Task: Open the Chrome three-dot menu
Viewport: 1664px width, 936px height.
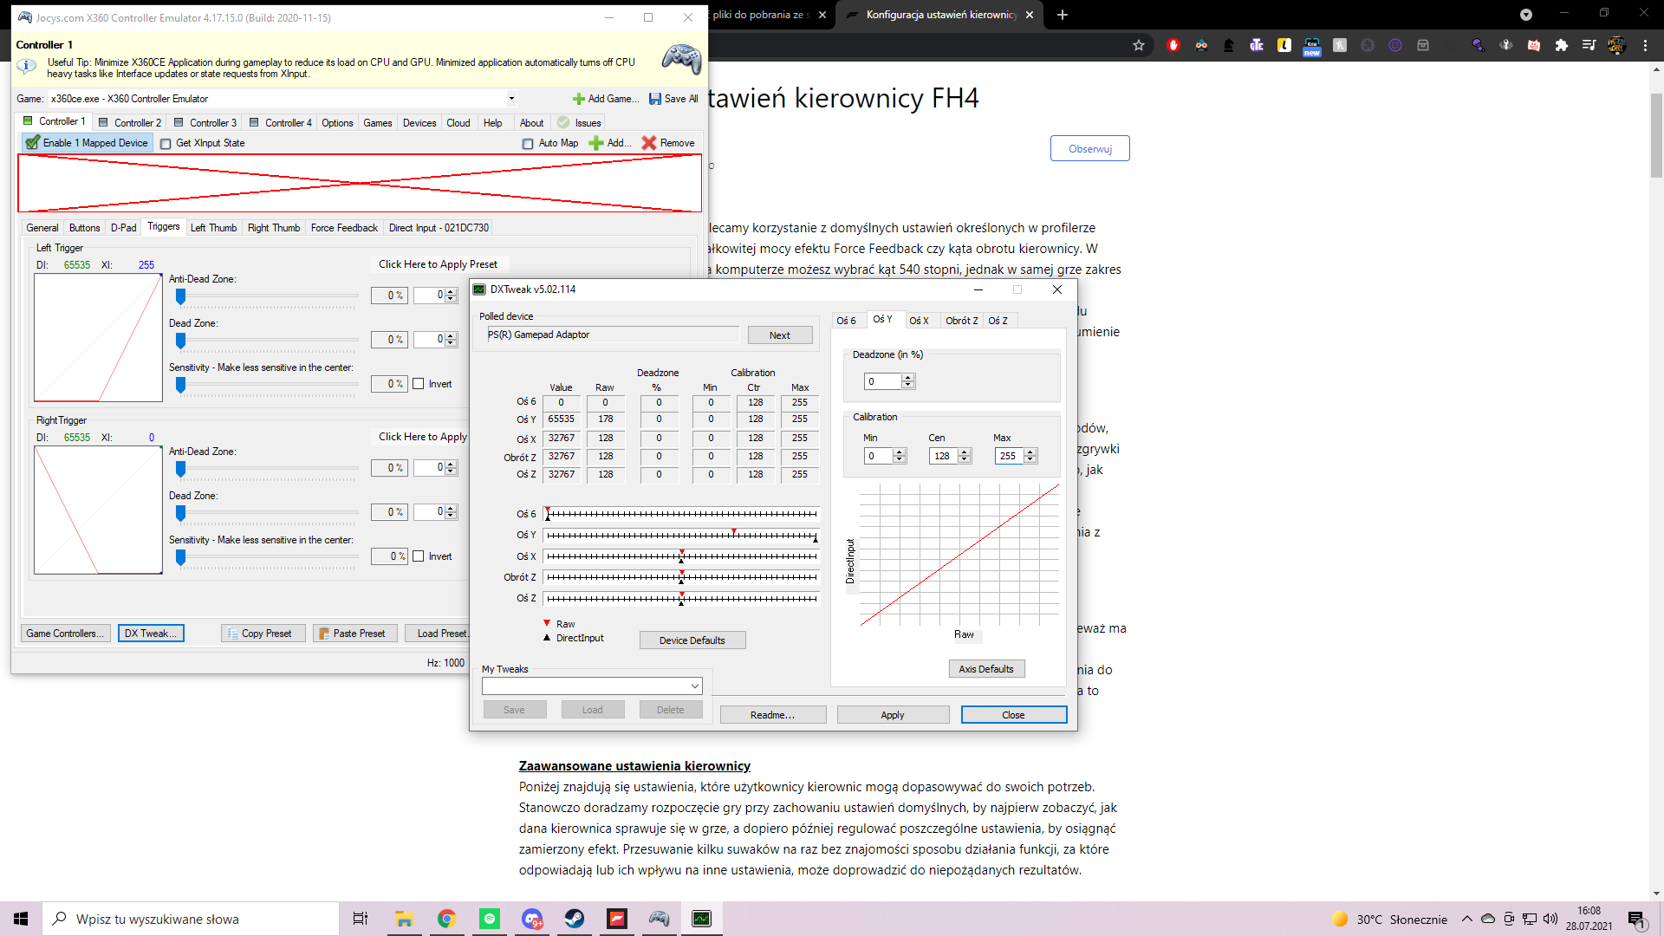Action: [x=1645, y=45]
